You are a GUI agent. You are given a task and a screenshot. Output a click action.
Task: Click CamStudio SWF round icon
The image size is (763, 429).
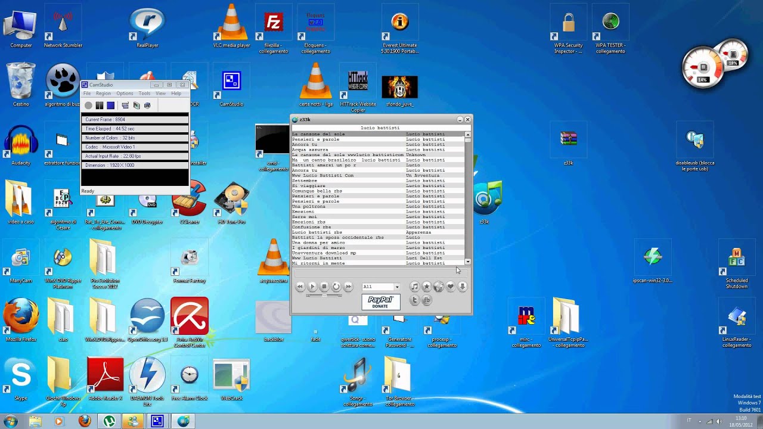(x=147, y=105)
